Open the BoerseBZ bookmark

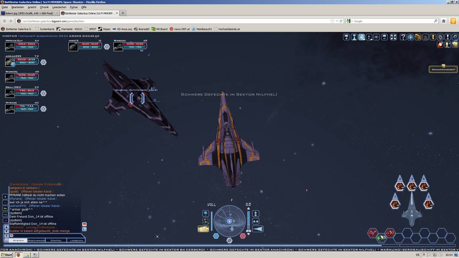142,29
